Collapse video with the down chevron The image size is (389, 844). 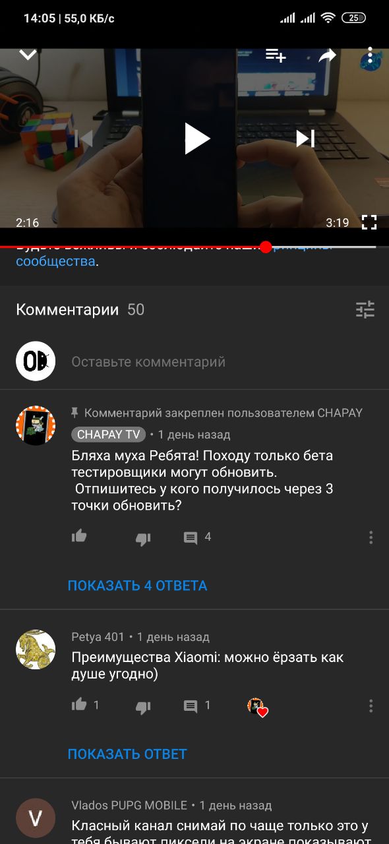[x=28, y=55]
